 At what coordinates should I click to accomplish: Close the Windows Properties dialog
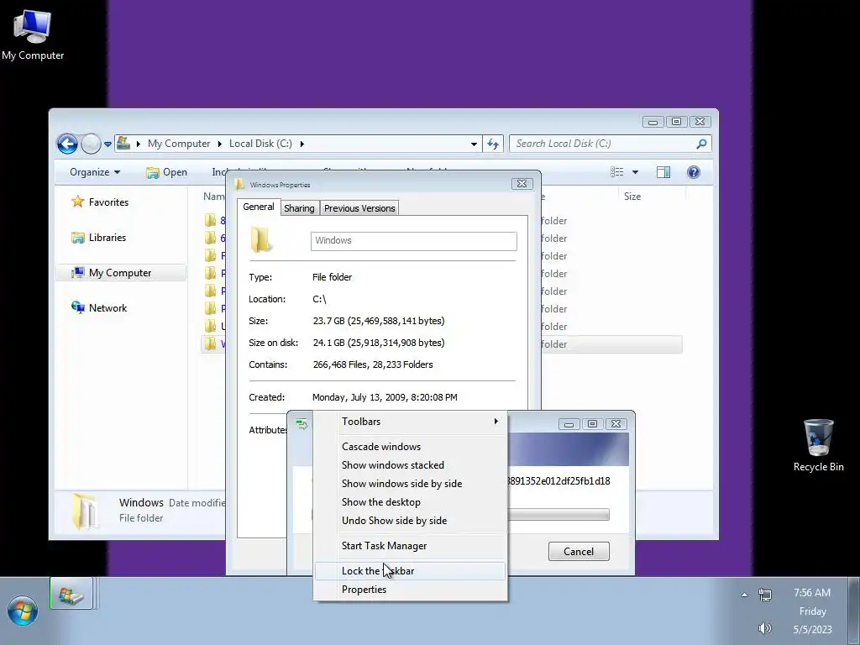tap(522, 184)
